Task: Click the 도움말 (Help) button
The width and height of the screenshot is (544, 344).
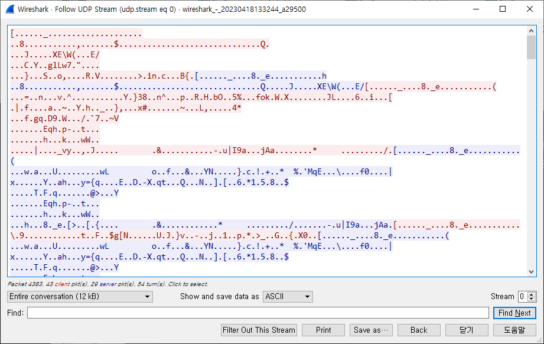Action: tap(514, 330)
